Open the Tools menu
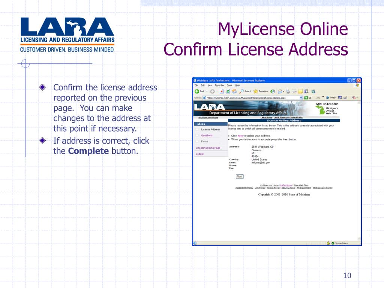Viewport: 384px width, 288px height. 230,85
